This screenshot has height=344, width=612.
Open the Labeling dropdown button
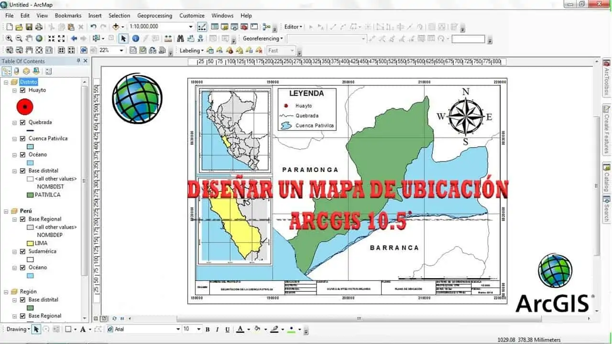pos(191,50)
